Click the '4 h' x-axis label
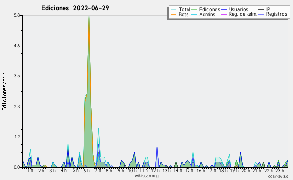 (x=63, y=170)
